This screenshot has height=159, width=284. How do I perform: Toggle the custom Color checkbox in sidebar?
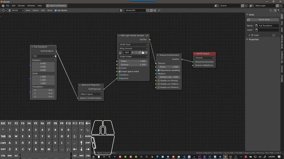252,35
